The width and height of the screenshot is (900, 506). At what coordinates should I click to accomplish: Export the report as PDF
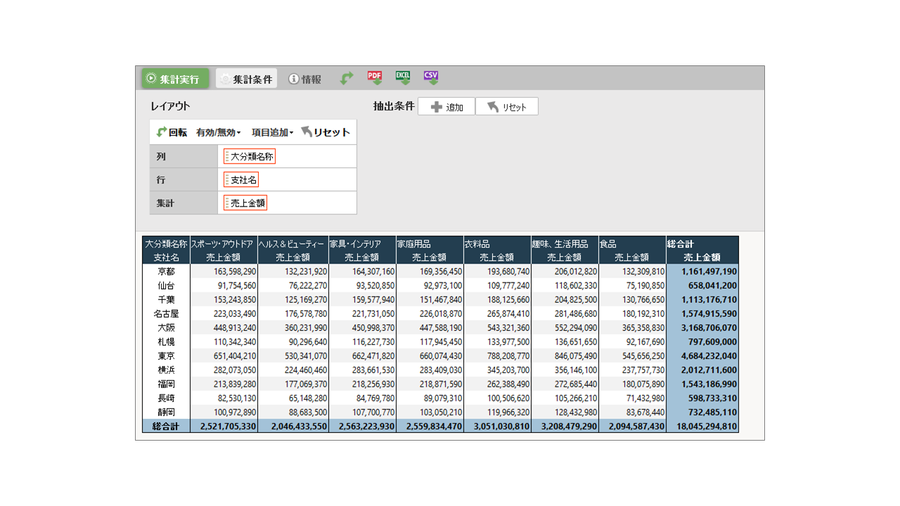[x=375, y=78]
